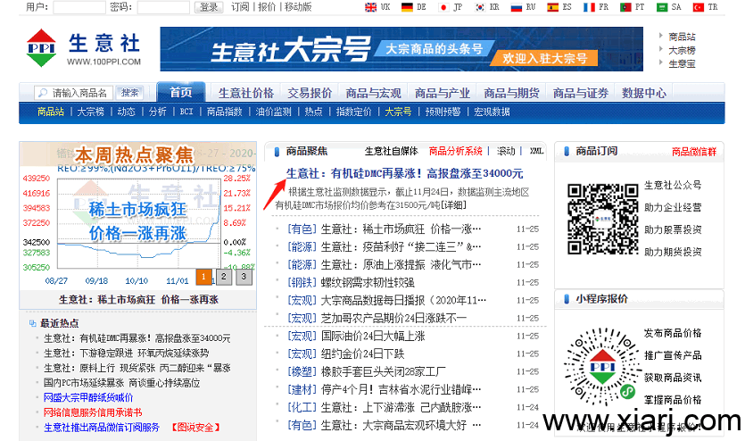Switch language via JP flag

tap(443, 7)
